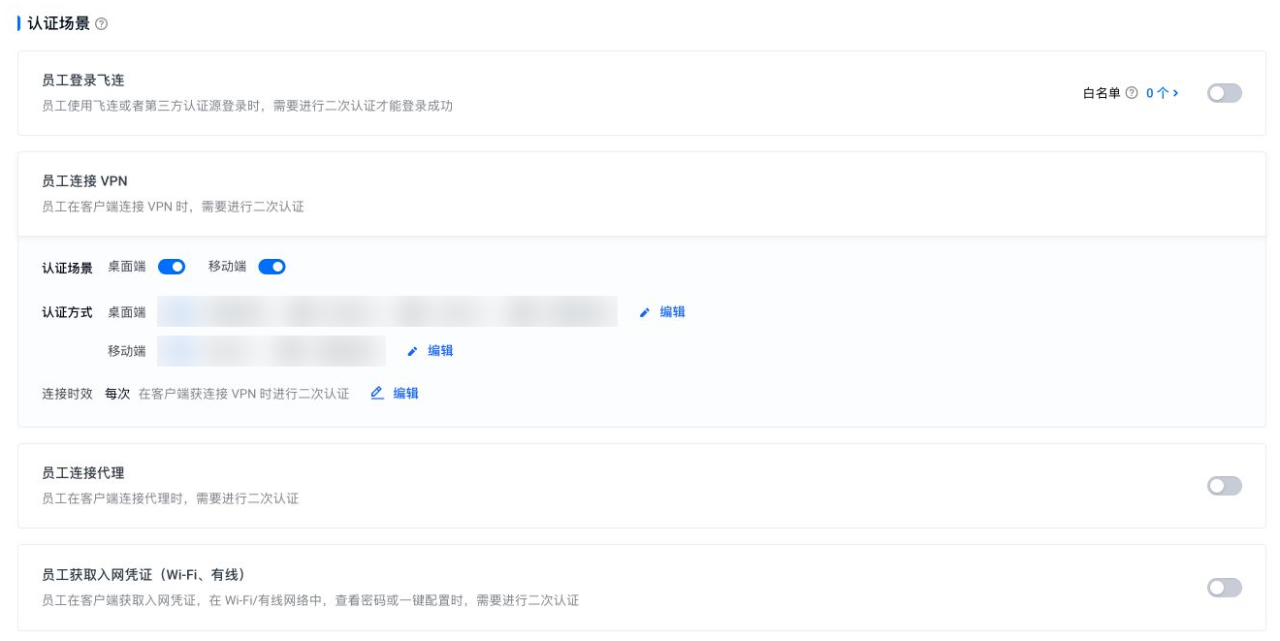
Task: Edit the 连接时效 setting
Action: point(395,394)
